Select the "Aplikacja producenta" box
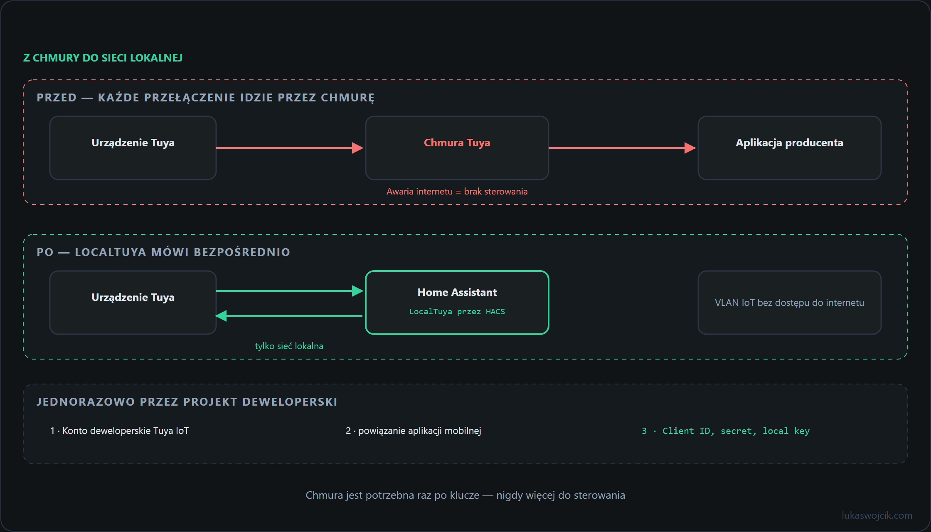Image resolution: width=931 pixels, height=532 pixels. pyautogui.click(x=790, y=148)
